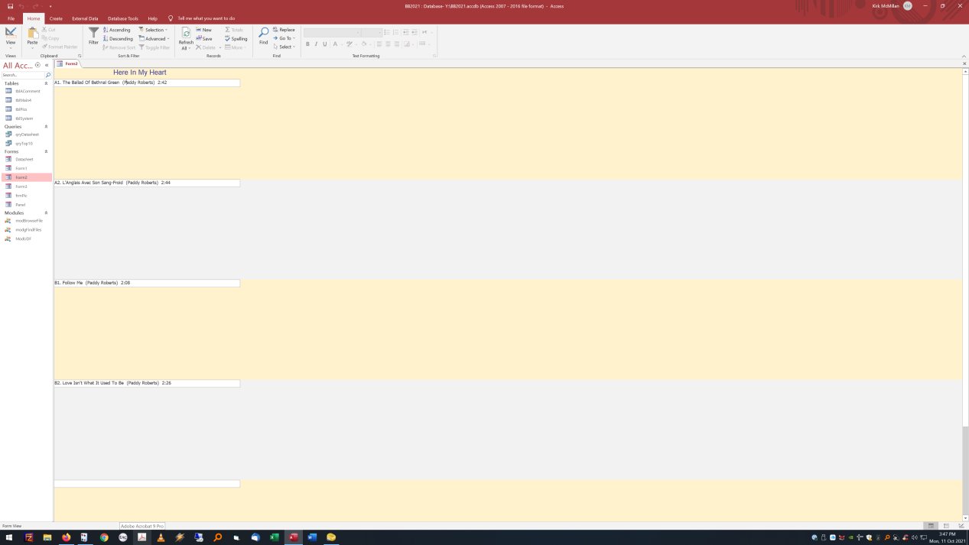Image resolution: width=969 pixels, height=545 pixels.
Task: Click the A2 L'Anglais Avec Son Sang-Froid field
Action: coord(147,183)
